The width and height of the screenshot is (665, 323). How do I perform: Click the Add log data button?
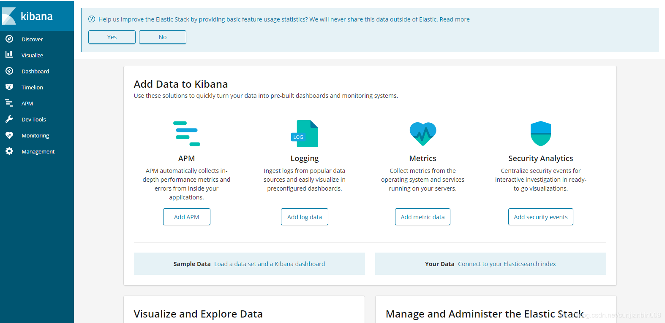[x=305, y=217]
